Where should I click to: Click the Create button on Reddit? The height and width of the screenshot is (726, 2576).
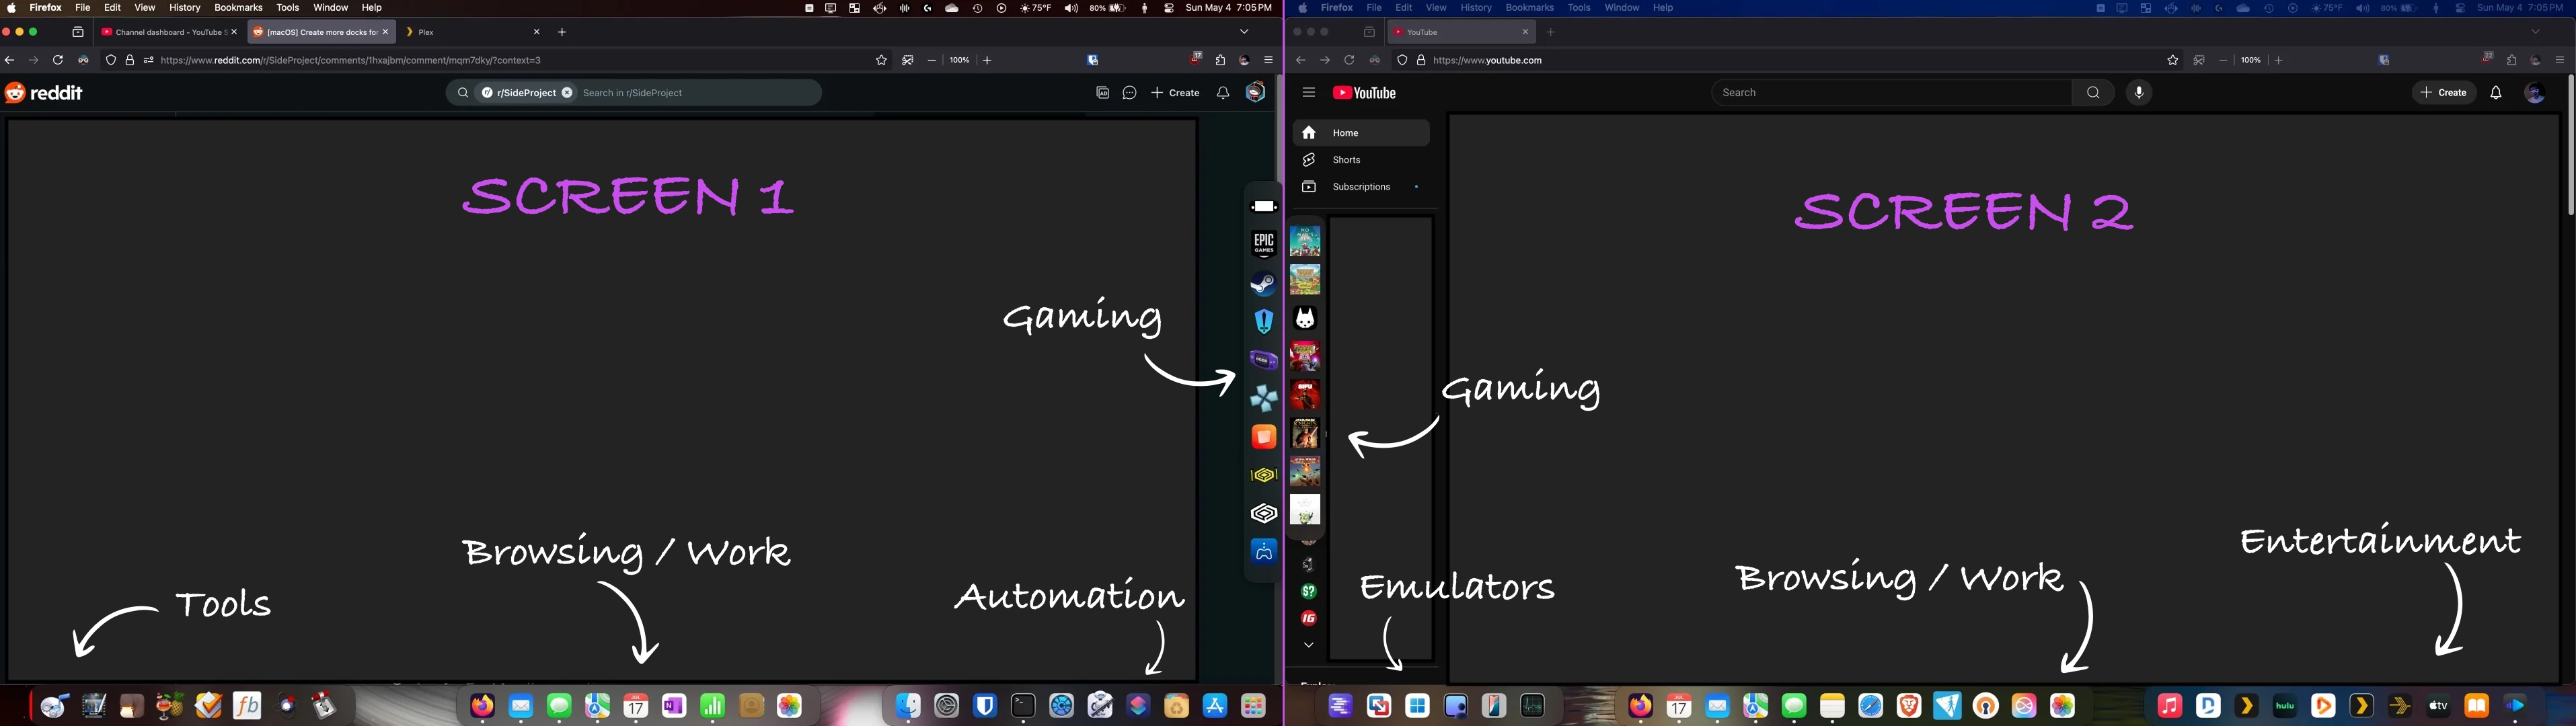[1176, 92]
